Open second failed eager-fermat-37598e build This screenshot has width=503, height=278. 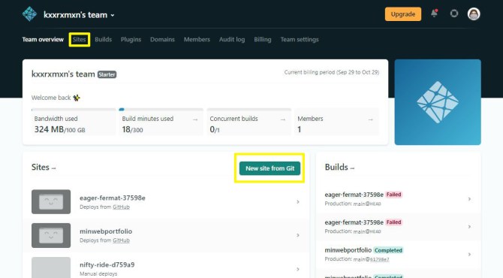[x=398, y=227]
